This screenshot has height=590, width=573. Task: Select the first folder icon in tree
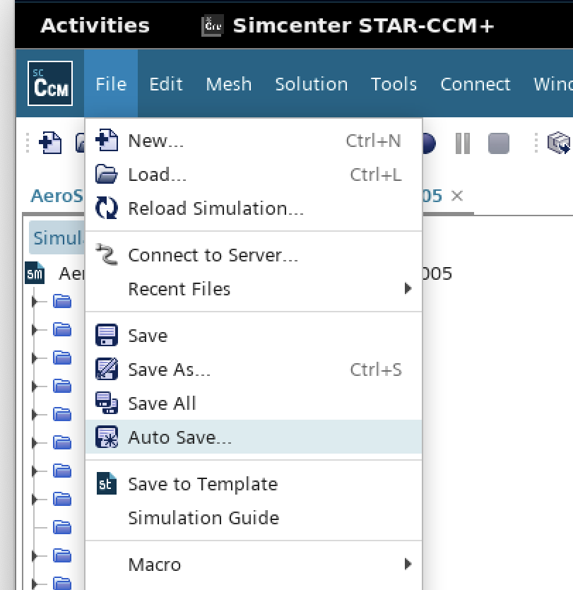point(62,302)
